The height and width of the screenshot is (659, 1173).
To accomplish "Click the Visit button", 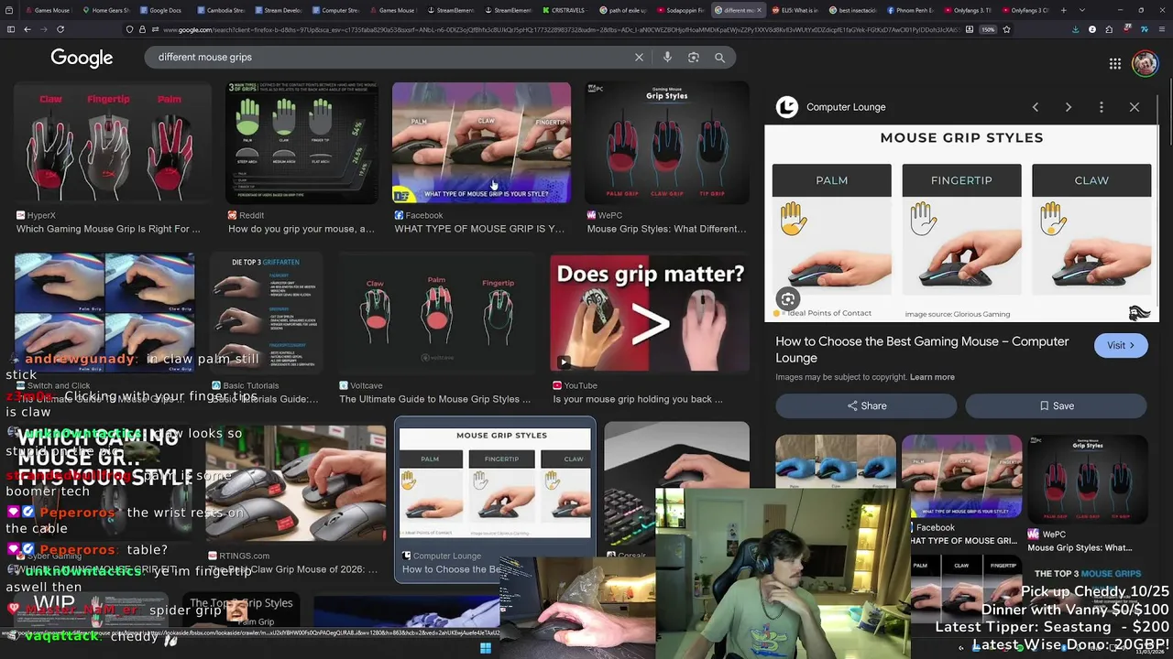I will [x=1120, y=345].
